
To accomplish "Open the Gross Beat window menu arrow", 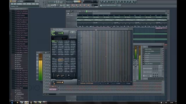I will [x=52, y=29].
